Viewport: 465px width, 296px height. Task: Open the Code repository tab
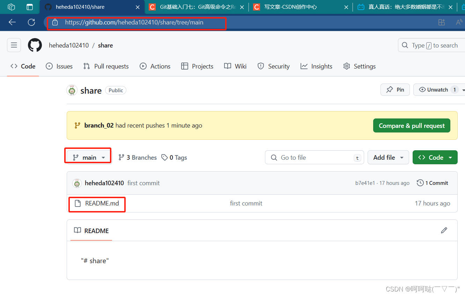coord(23,66)
